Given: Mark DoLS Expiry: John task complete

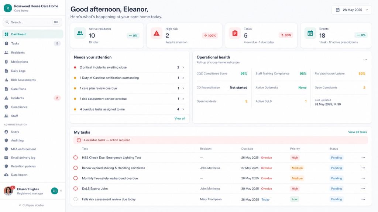Looking at the screenshot, I should click(x=75, y=188).
